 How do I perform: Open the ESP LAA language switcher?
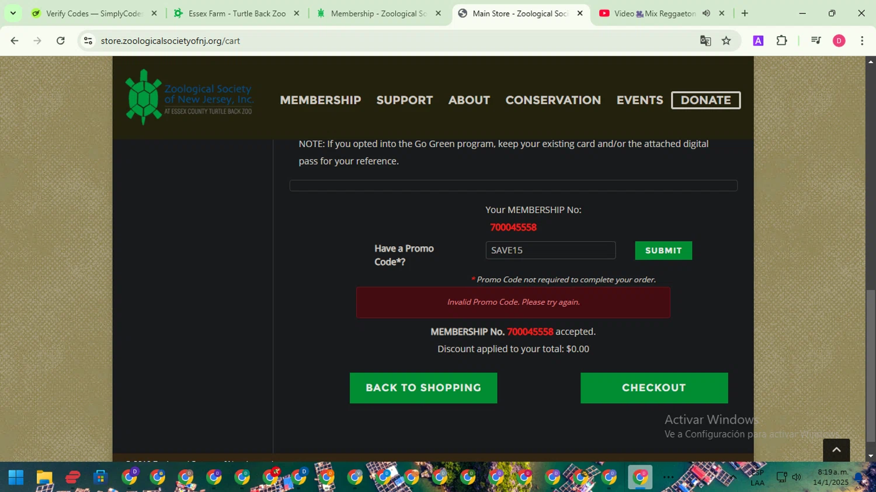[x=757, y=477]
